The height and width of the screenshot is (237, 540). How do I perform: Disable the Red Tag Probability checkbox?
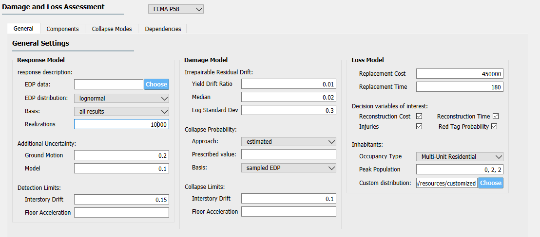tap(494, 127)
